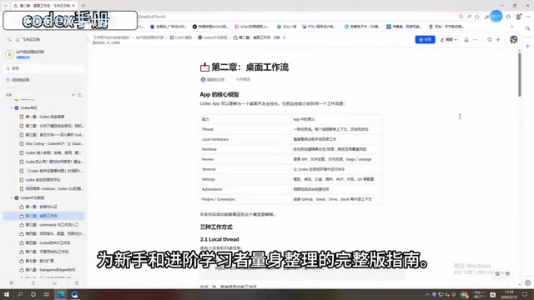The image size is (534, 300).
Task: Open the browser sidebar search icon
Action: pyautogui.click(x=527, y=28)
